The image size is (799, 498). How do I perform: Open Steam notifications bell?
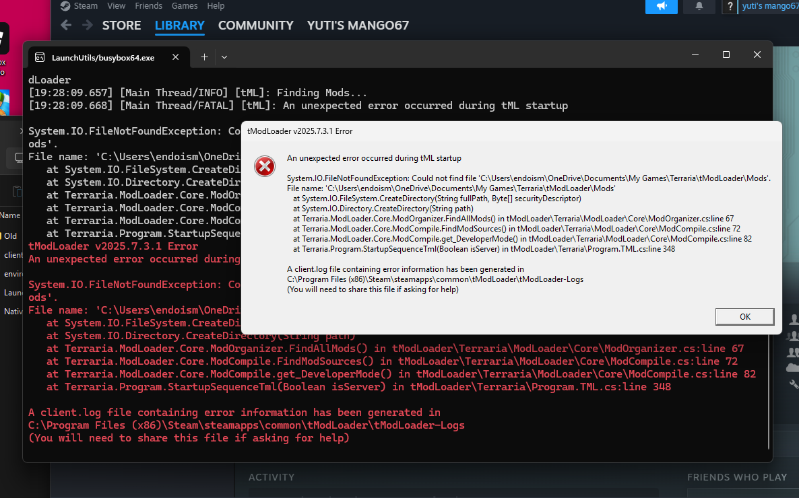(699, 6)
